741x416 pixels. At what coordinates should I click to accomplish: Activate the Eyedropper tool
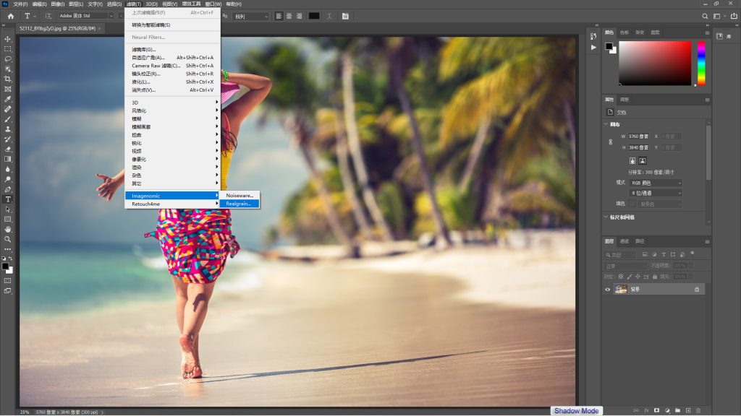tap(8, 99)
